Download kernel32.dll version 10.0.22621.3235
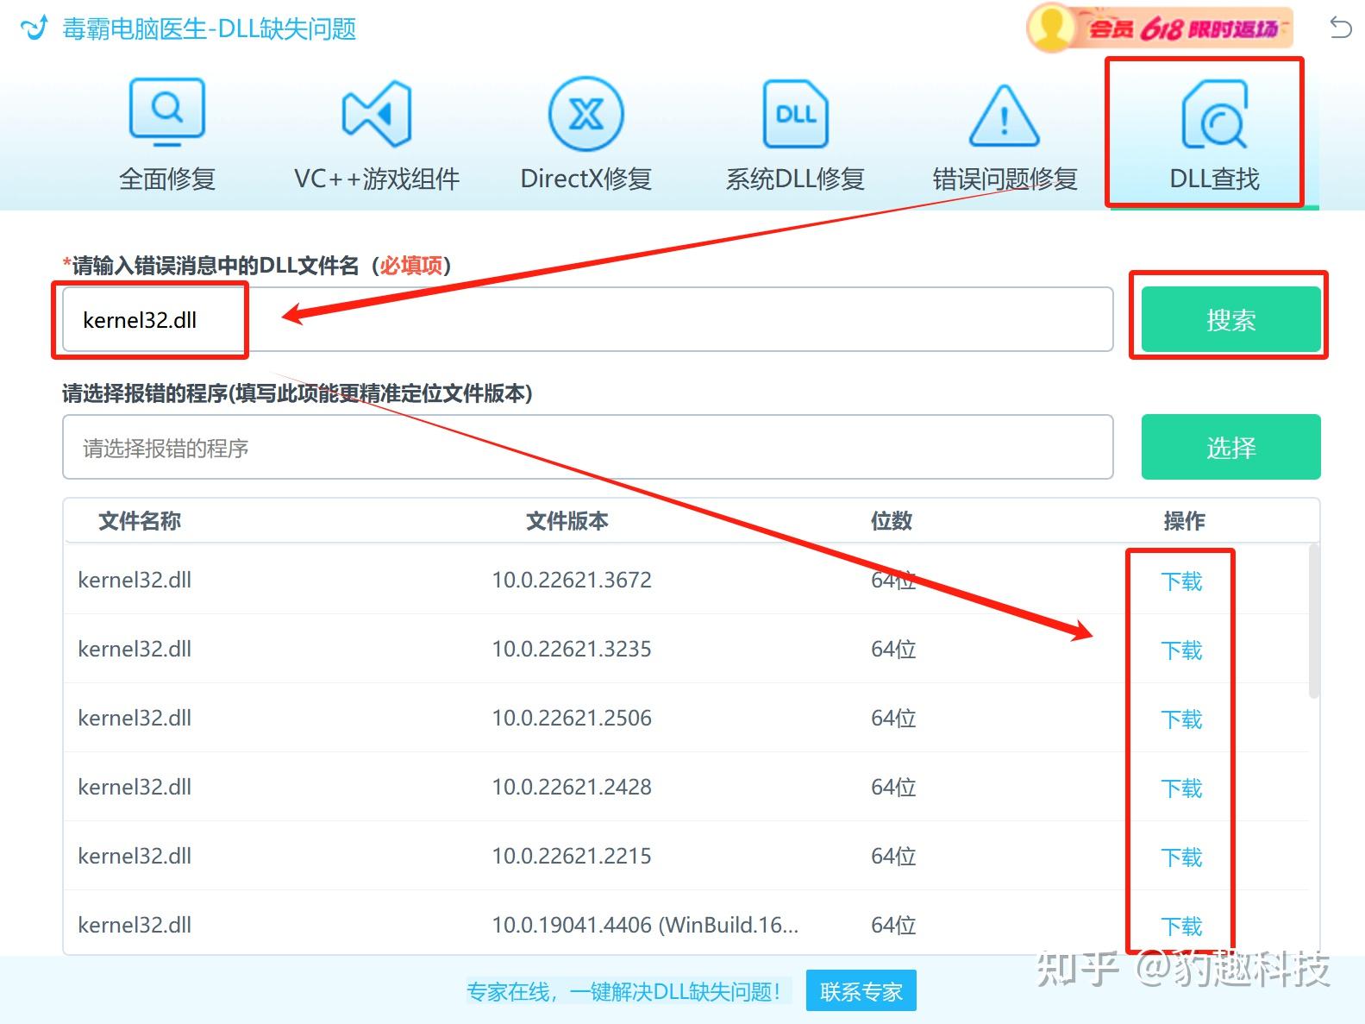 point(1181,650)
